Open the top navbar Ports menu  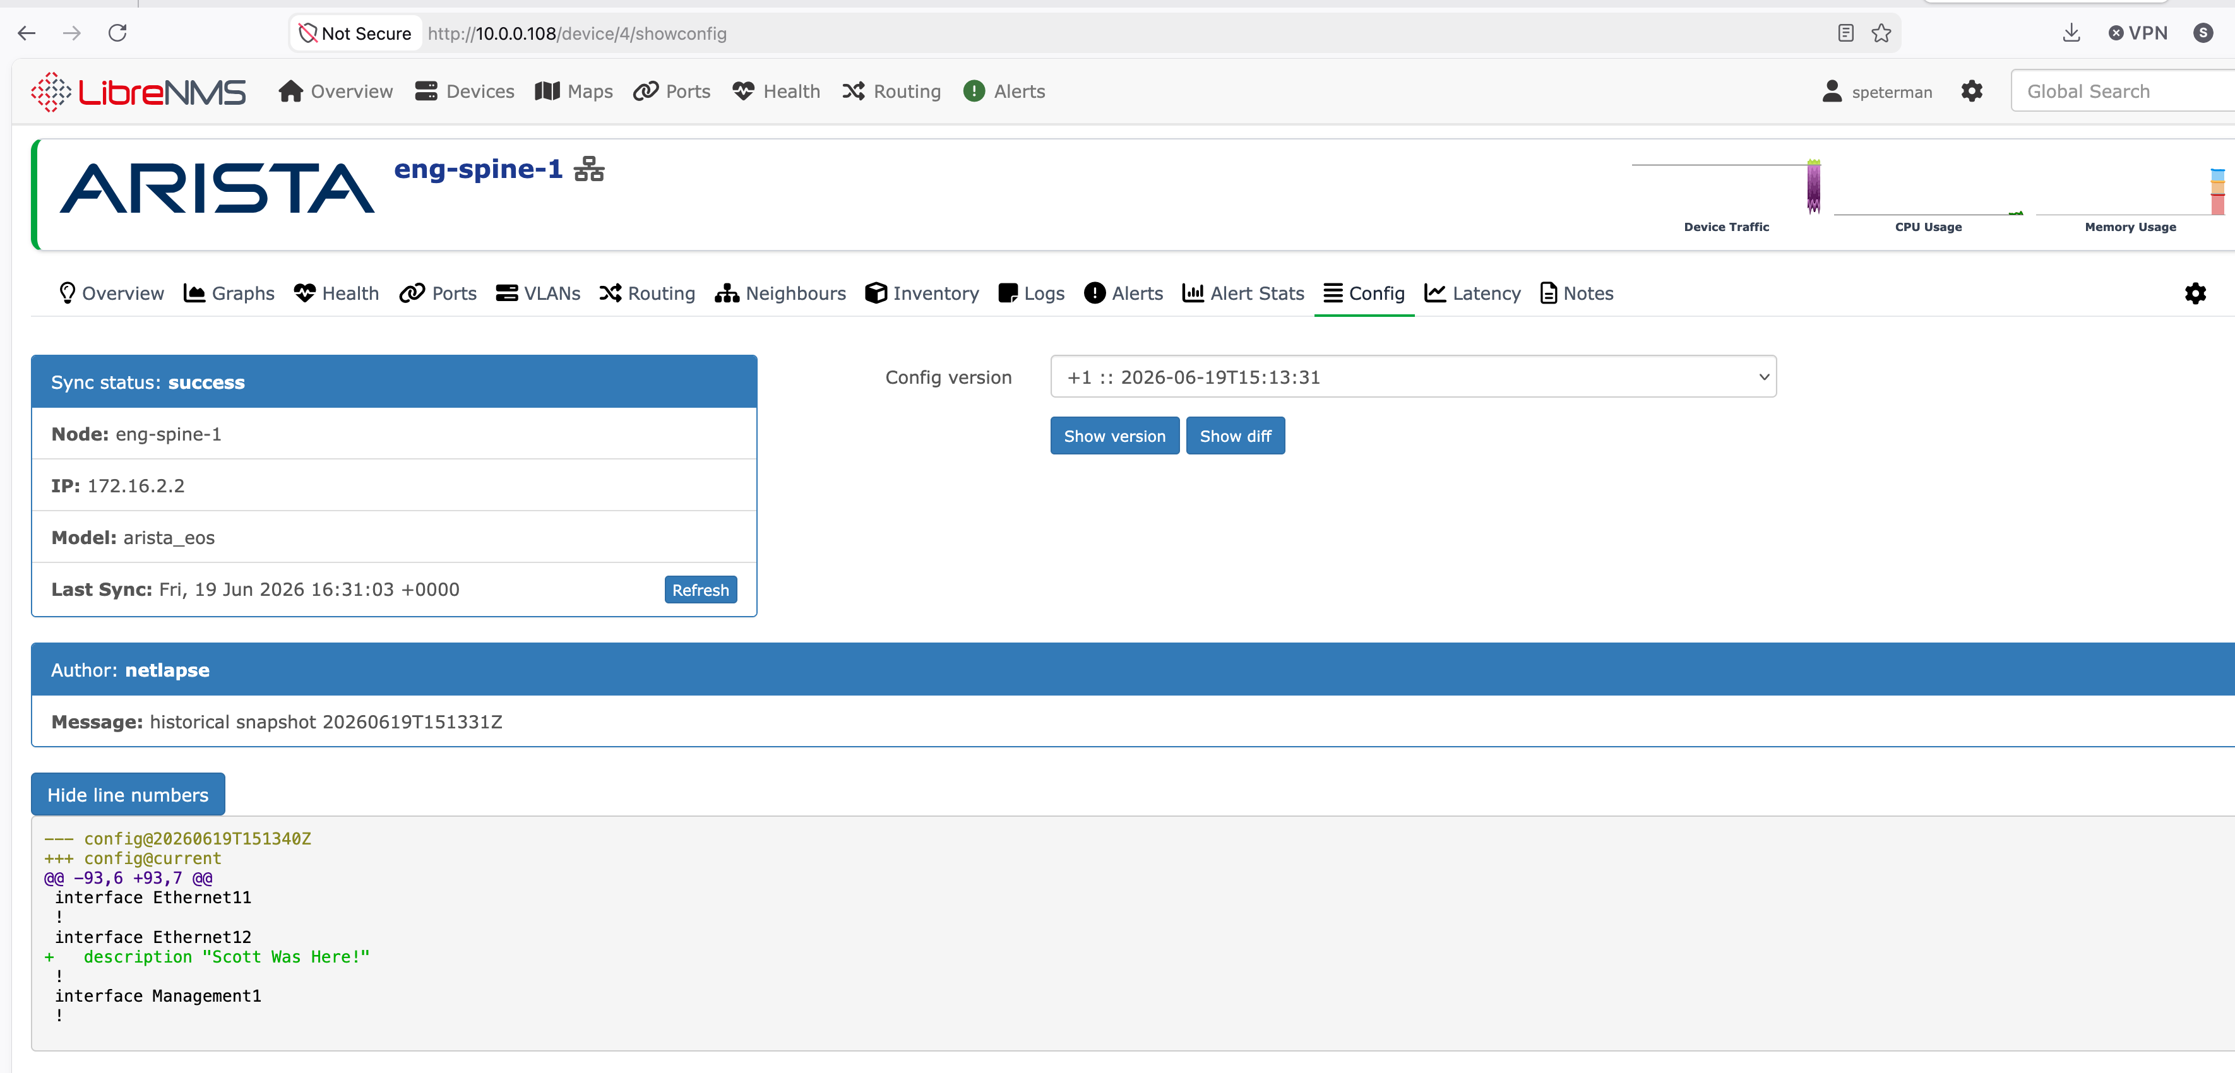(x=672, y=91)
